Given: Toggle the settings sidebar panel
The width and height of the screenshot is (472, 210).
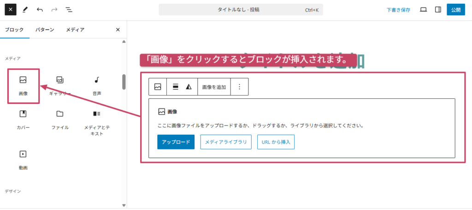Looking at the screenshot, I should pos(438,9).
